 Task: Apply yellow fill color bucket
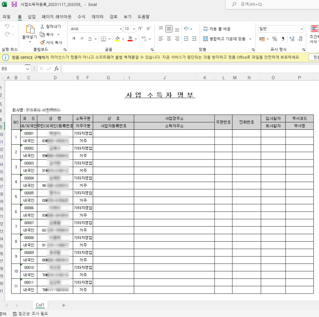(x=117, y=39)
